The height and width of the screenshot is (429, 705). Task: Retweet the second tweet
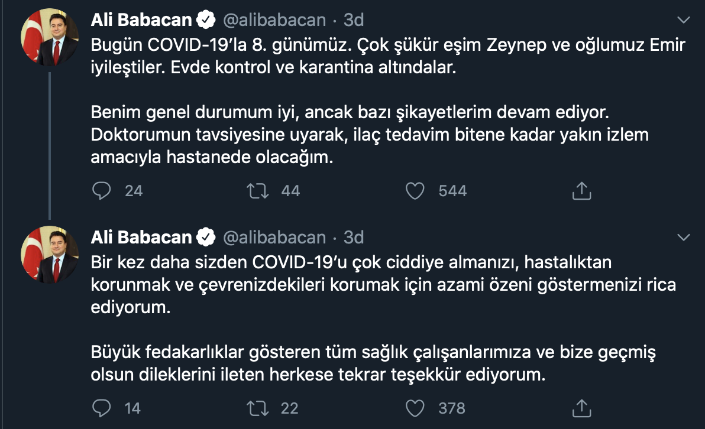click(257, 408)
